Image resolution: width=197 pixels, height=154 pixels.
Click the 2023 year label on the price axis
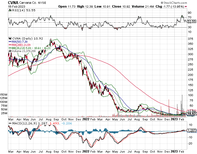(174, 119)
